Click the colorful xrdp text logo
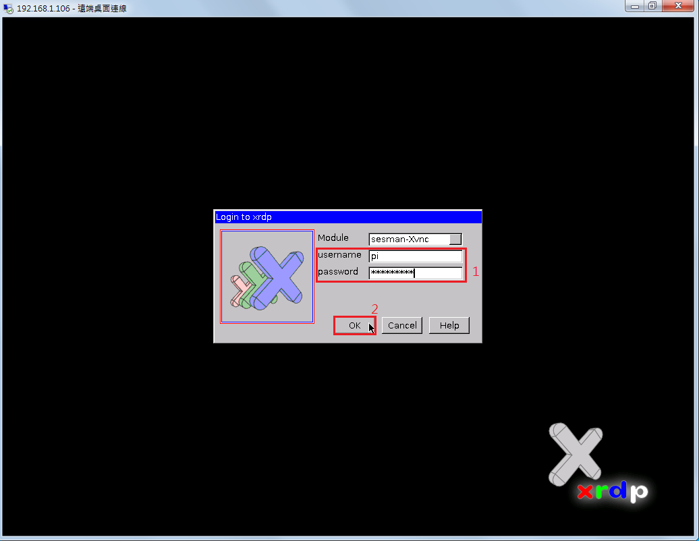Screen dimensions: 699x541 tap(611, 492)
